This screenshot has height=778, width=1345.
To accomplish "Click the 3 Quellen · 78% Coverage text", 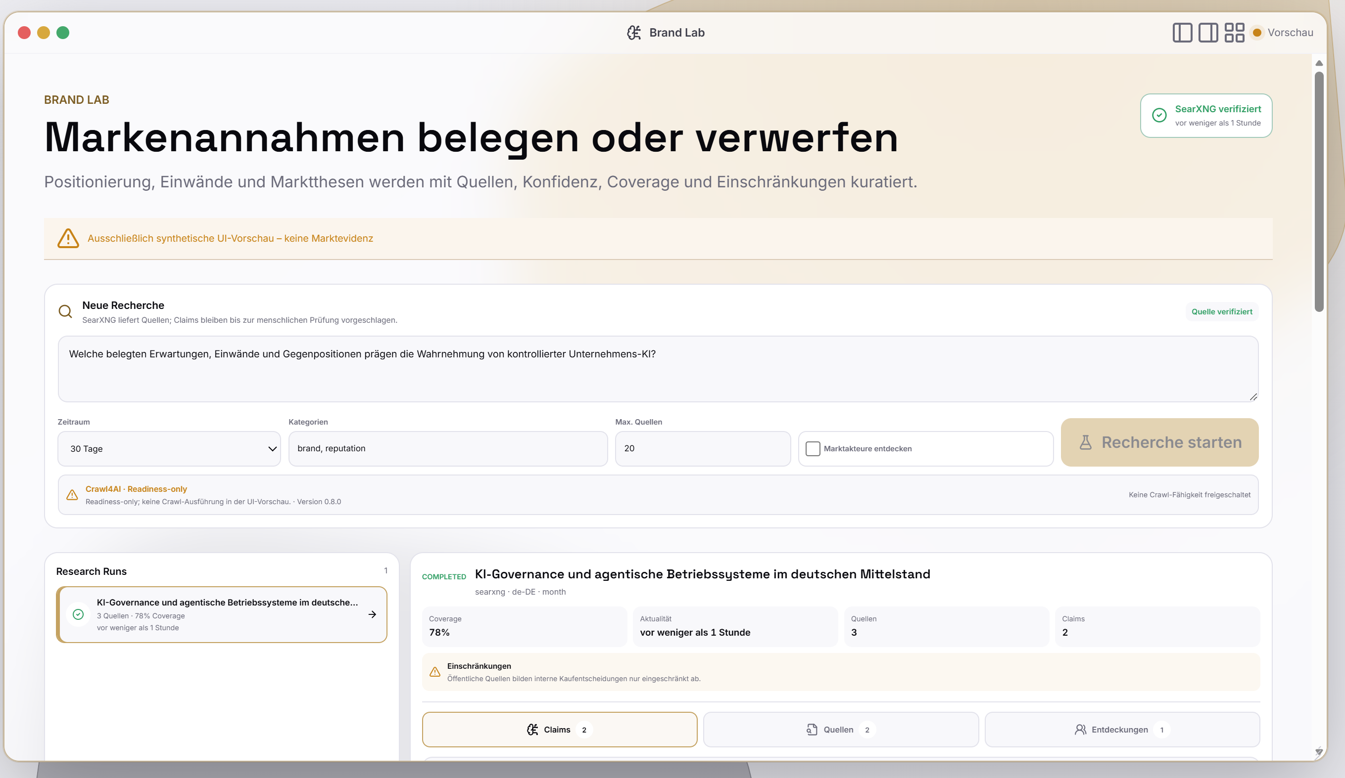I will click(x=141, y=616).
